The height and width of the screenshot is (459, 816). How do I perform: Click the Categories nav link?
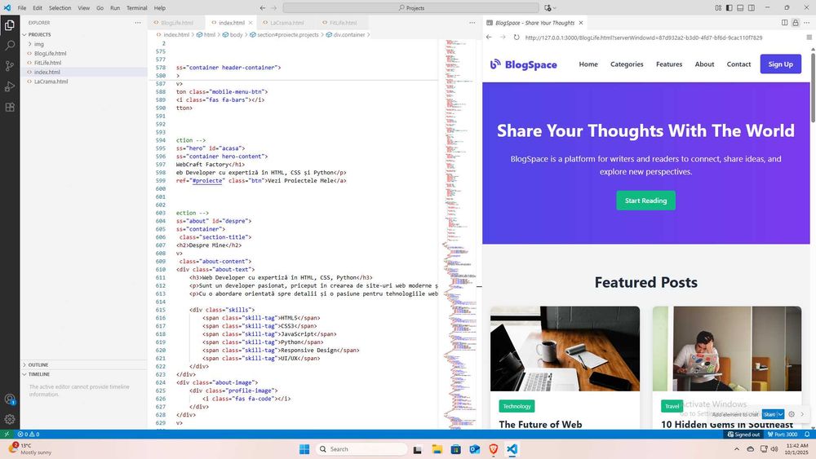(x=627, y=64)
